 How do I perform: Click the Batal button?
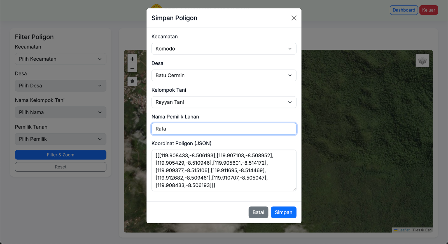[258, 212]
